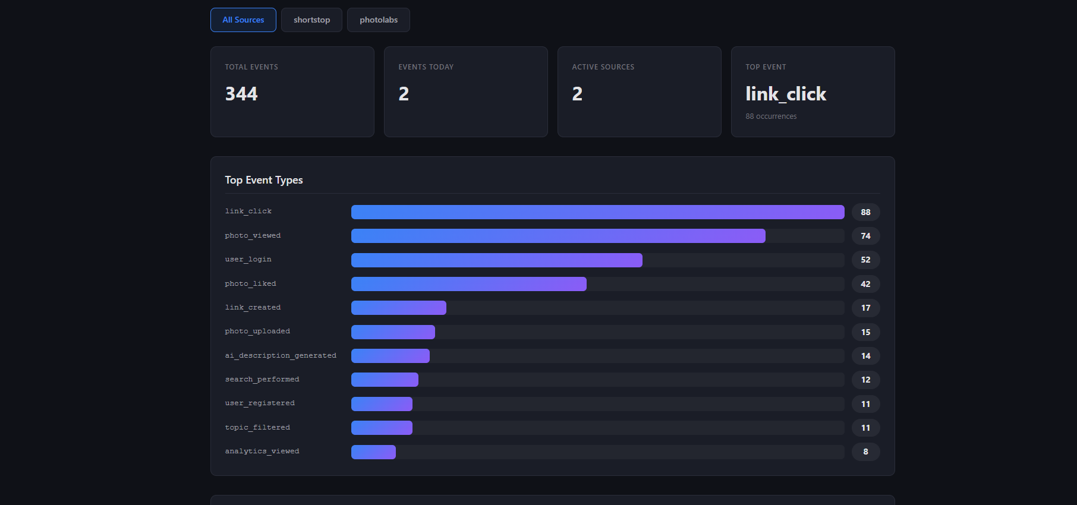Click the photo_uploaded progress bar
The width and height of the screenshot is (1077, 505).
pyautogui.click(x=598, y=332)
